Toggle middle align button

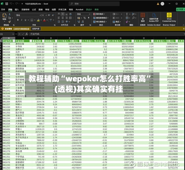click(x=63, y=14)
